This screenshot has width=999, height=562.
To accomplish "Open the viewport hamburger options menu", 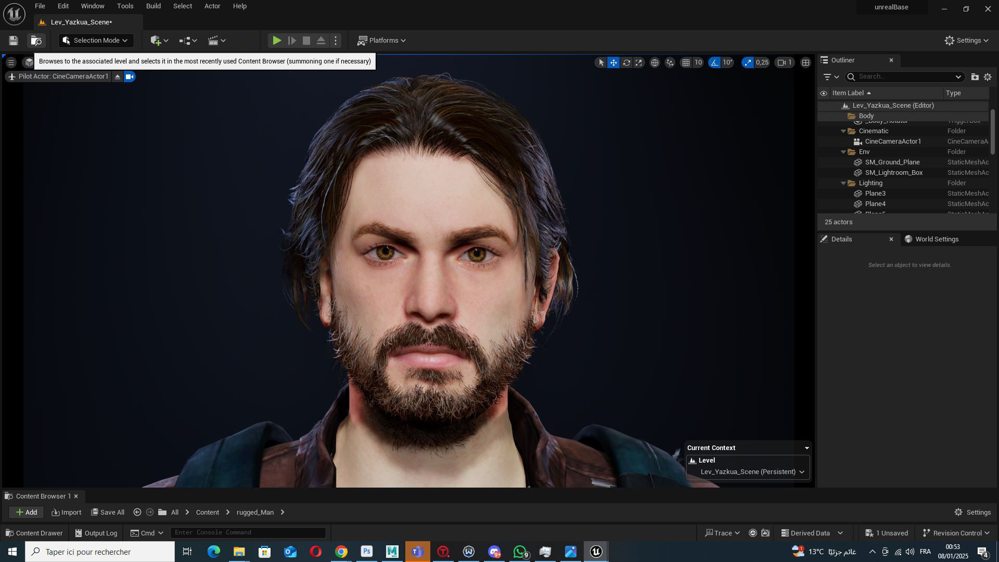I will click(x=11, y=62).
